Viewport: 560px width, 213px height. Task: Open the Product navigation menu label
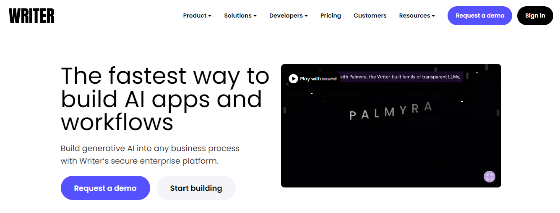[195, 15]
